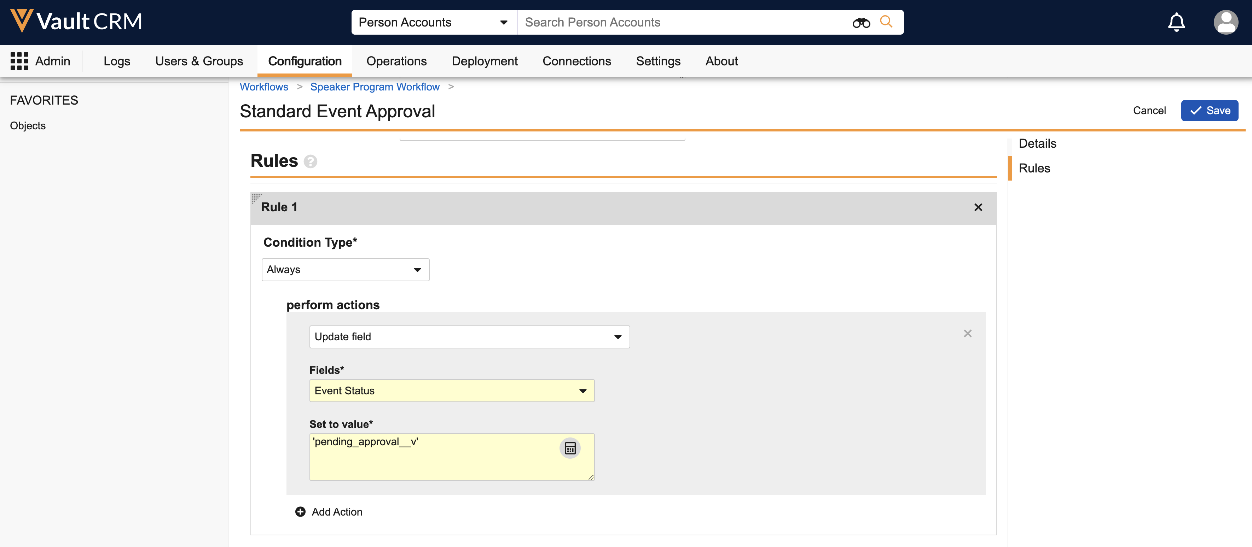Open the notifications bell
Image resolution: width=1252 pixels, height=547 pixels.
coord(1176,22)
